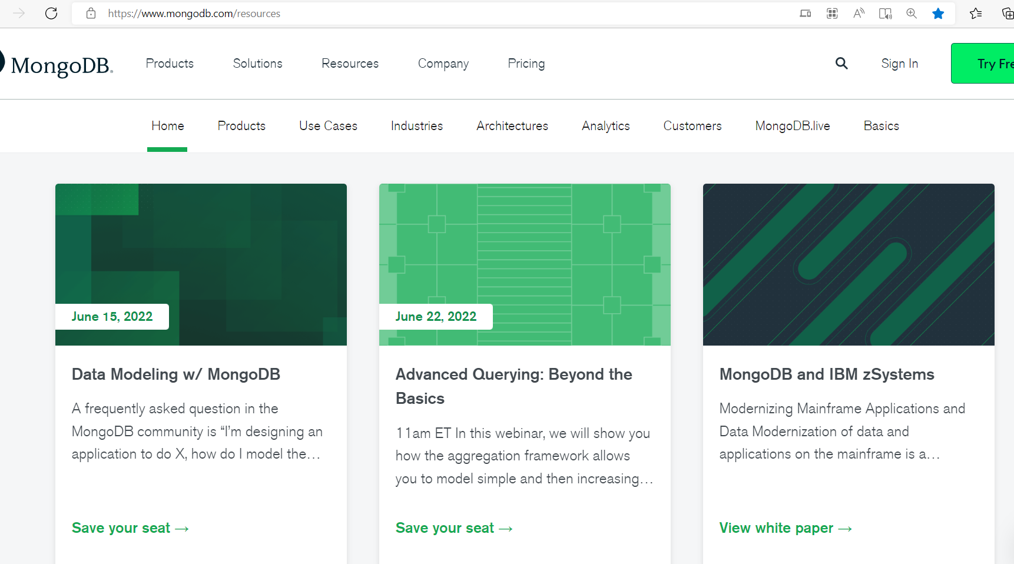Select the Products tab in resources nav
This screenshot has width=1014, height=564.
click(x=241, y=126)
